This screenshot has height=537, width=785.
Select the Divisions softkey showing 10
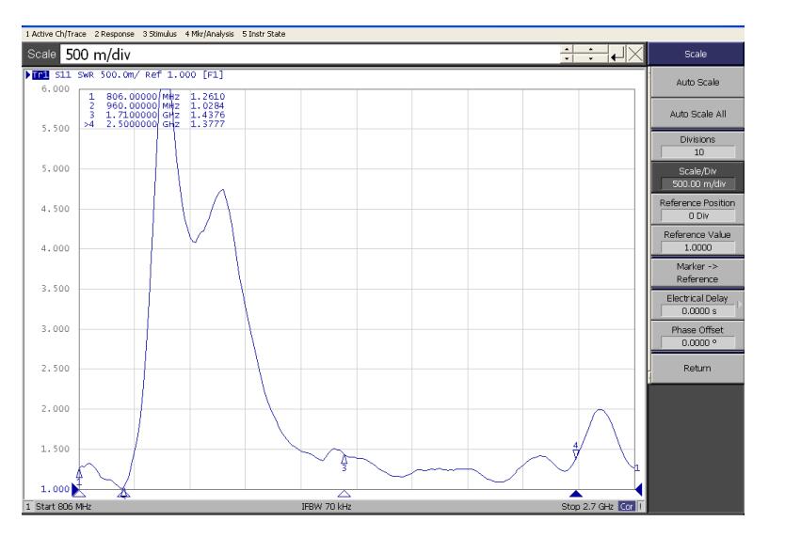(697, 146)
